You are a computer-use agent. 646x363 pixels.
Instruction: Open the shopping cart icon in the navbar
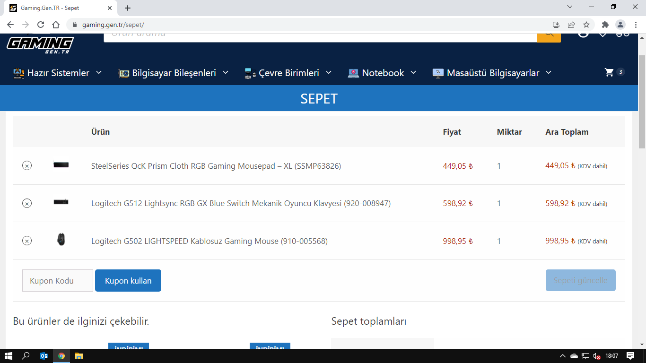click(609, 72)
